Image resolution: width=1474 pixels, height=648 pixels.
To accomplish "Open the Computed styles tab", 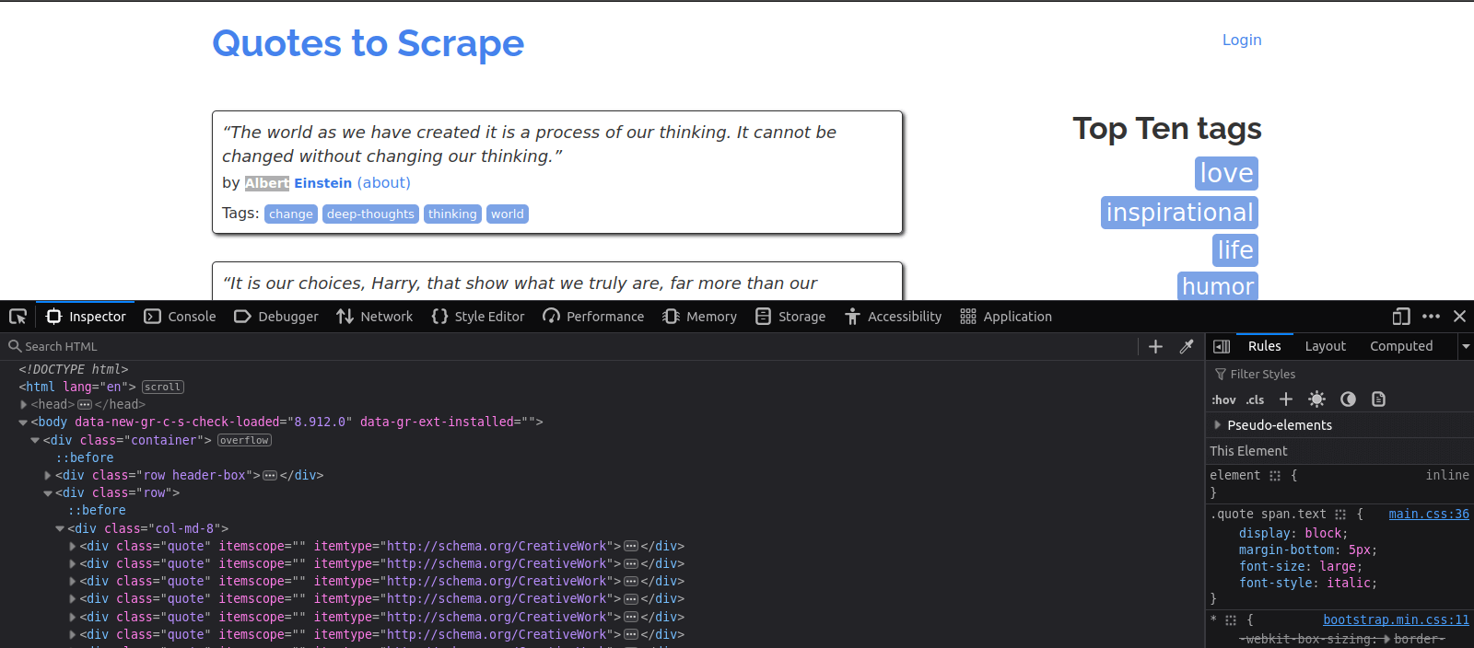I will pos(1400,346).
